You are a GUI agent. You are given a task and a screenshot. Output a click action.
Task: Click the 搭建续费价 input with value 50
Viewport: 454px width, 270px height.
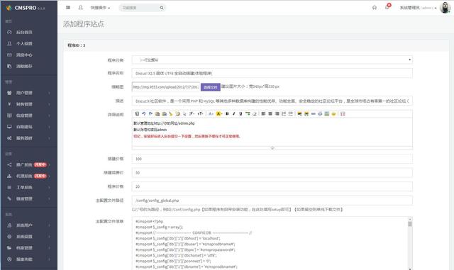click(x=272, y=173)
